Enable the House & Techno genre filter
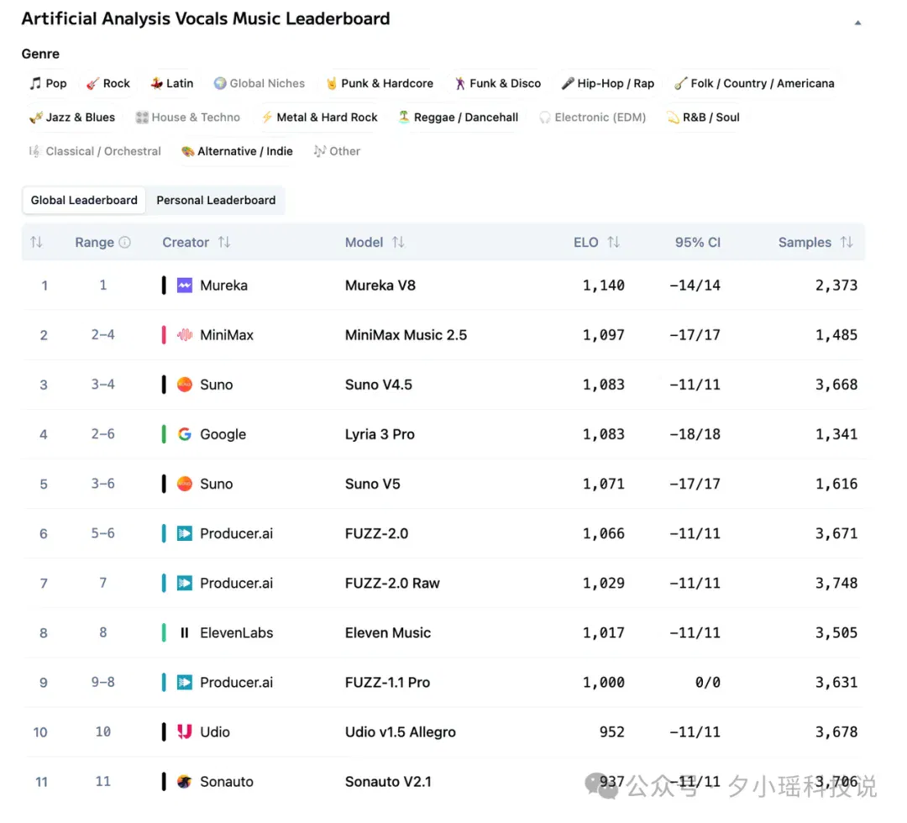Screen dimensions: 907x823 coord(188,118)
